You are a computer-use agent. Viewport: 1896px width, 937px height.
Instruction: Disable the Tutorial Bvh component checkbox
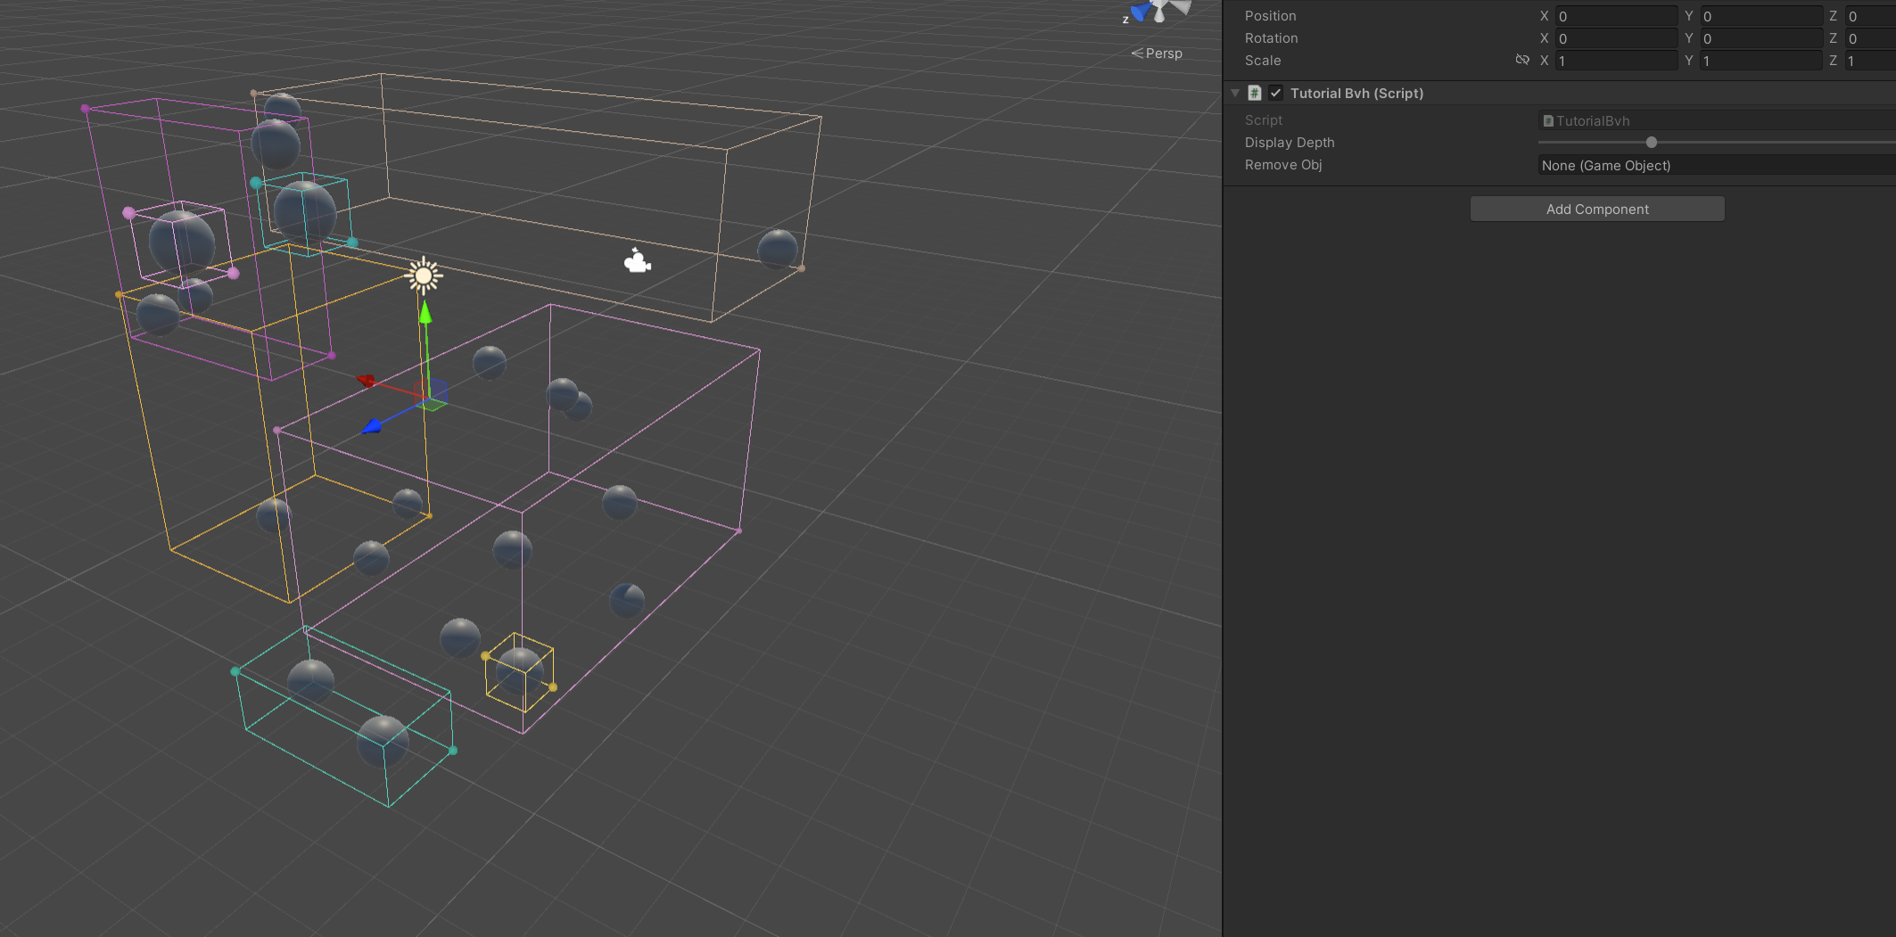(1277, 93)
